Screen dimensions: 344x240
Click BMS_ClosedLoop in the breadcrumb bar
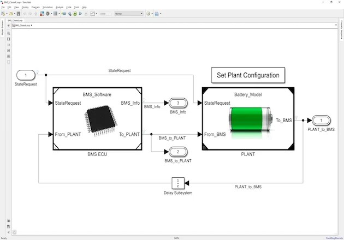point(22,26)
